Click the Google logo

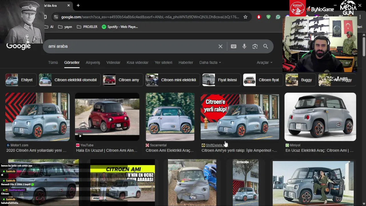[x=19, y=46]
